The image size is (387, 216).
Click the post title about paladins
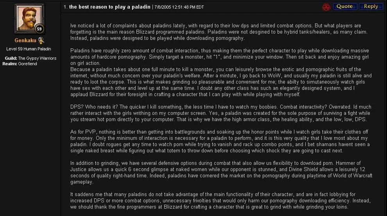[x=109, y=7]
